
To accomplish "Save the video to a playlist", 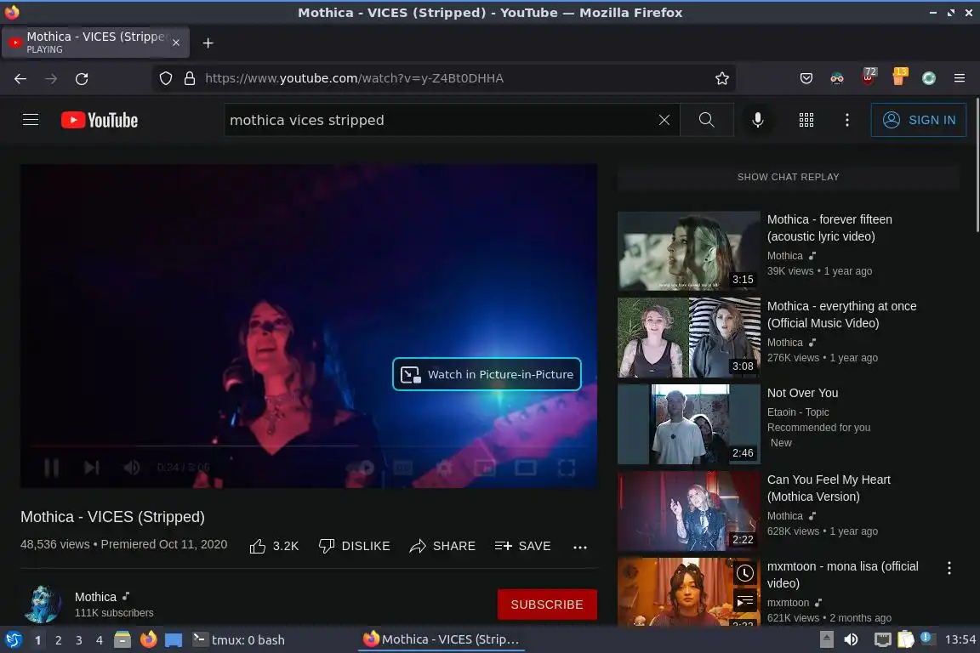I will tap(522, 546).
